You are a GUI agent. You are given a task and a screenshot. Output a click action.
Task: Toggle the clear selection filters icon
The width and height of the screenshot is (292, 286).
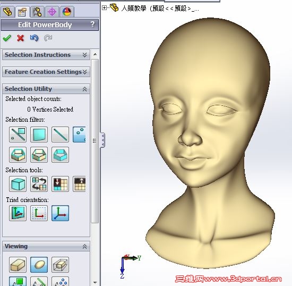(18, 134)
